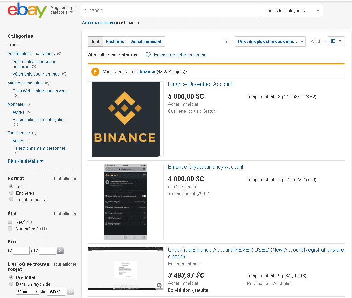
Task: Open Binance Cryptocurrency Account listing
Action: point(206,167)
